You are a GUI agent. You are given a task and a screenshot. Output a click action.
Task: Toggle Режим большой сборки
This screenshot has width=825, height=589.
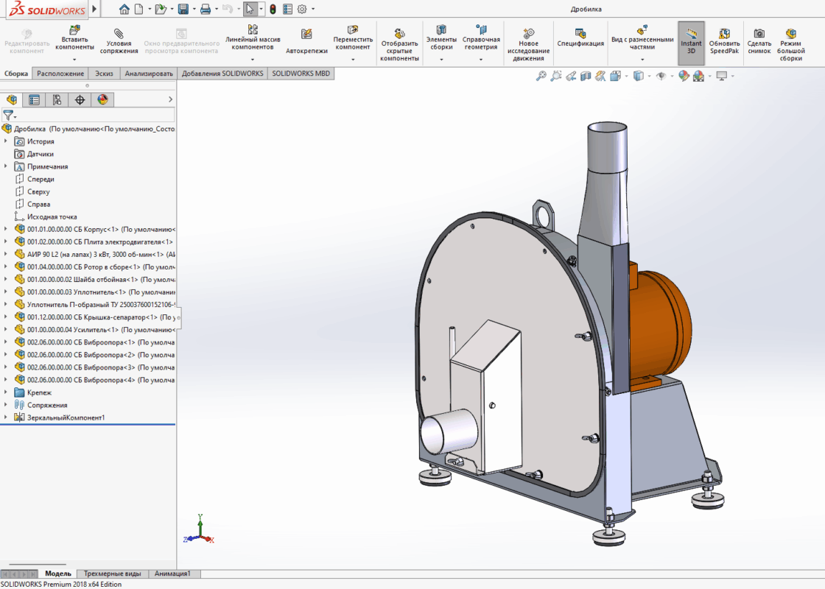(x=790, y=34)
